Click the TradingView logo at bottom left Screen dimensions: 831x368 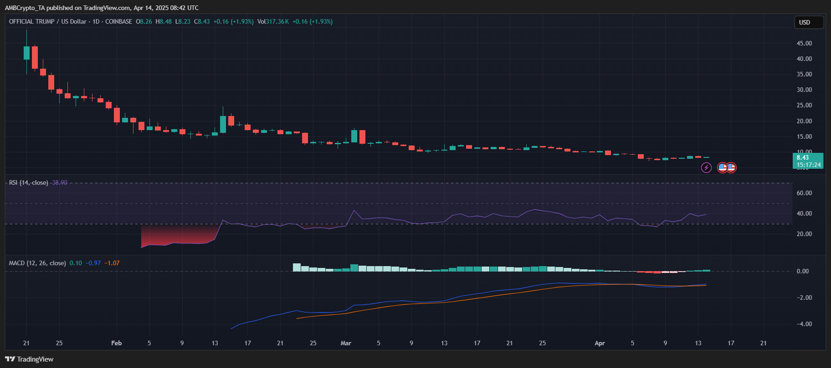(29, 359)
